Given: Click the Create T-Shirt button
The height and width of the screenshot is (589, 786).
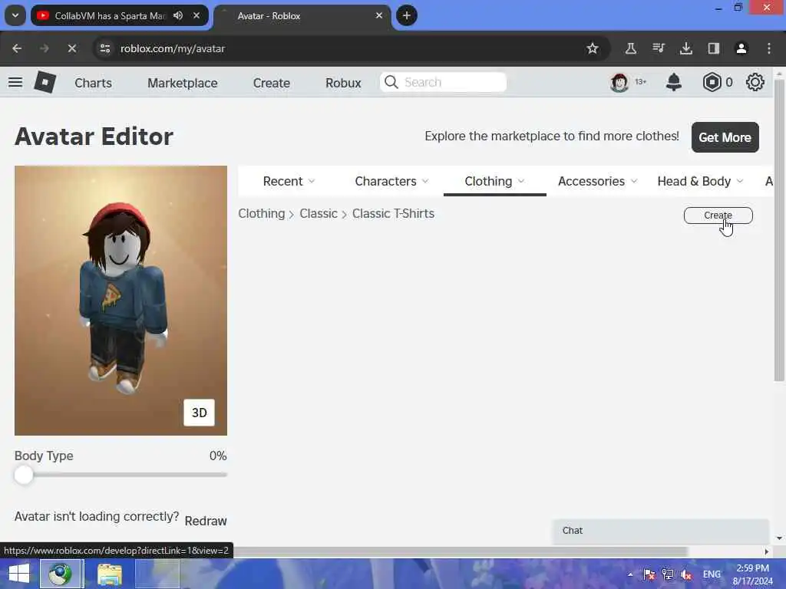Looking at the screenshot, I should point(718,216).
